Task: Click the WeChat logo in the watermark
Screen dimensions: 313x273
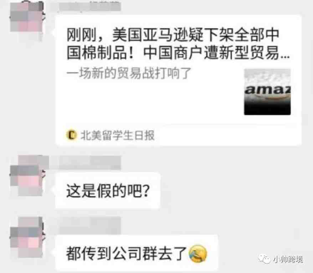Action: (x=264, y=259)
